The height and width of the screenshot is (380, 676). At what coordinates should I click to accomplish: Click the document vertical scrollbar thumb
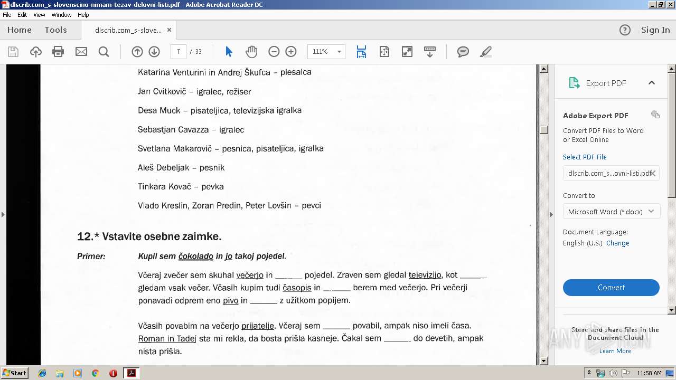[543, 130]
